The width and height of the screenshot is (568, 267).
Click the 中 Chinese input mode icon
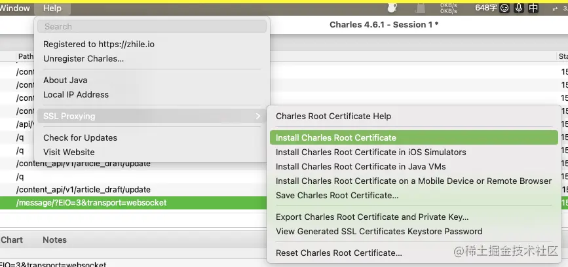(533, 8)
